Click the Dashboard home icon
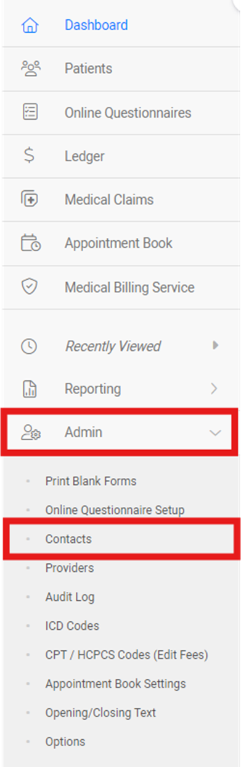 point(29,25)
